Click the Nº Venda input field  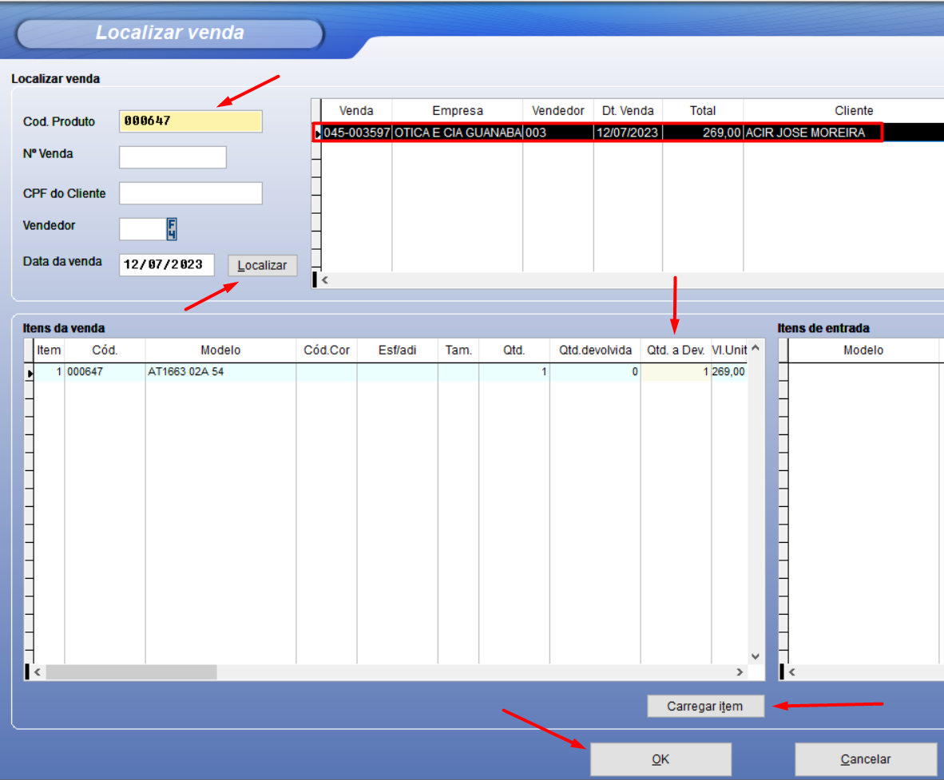[173, 157]
